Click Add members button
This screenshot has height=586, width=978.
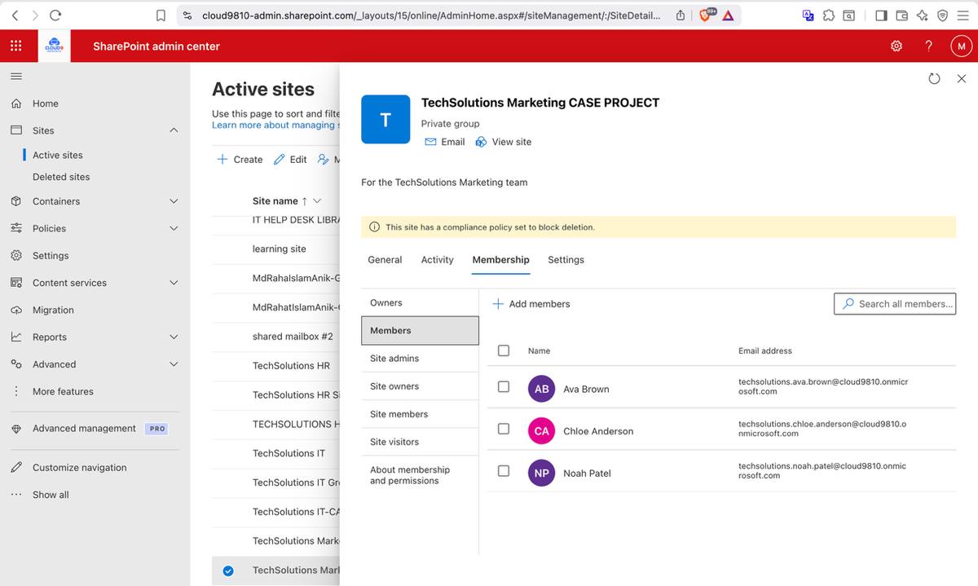coord(531,304)
